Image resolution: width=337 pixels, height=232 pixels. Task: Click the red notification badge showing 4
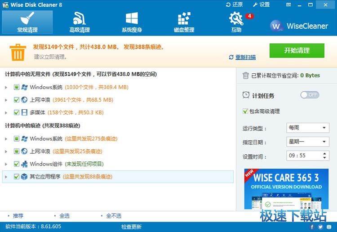249,16
